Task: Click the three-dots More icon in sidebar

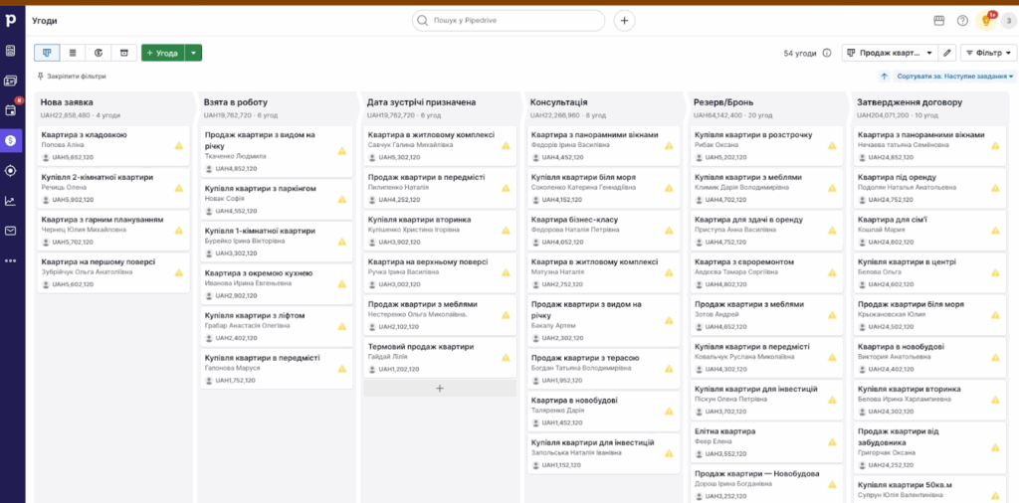Action: tap(11, 260)
